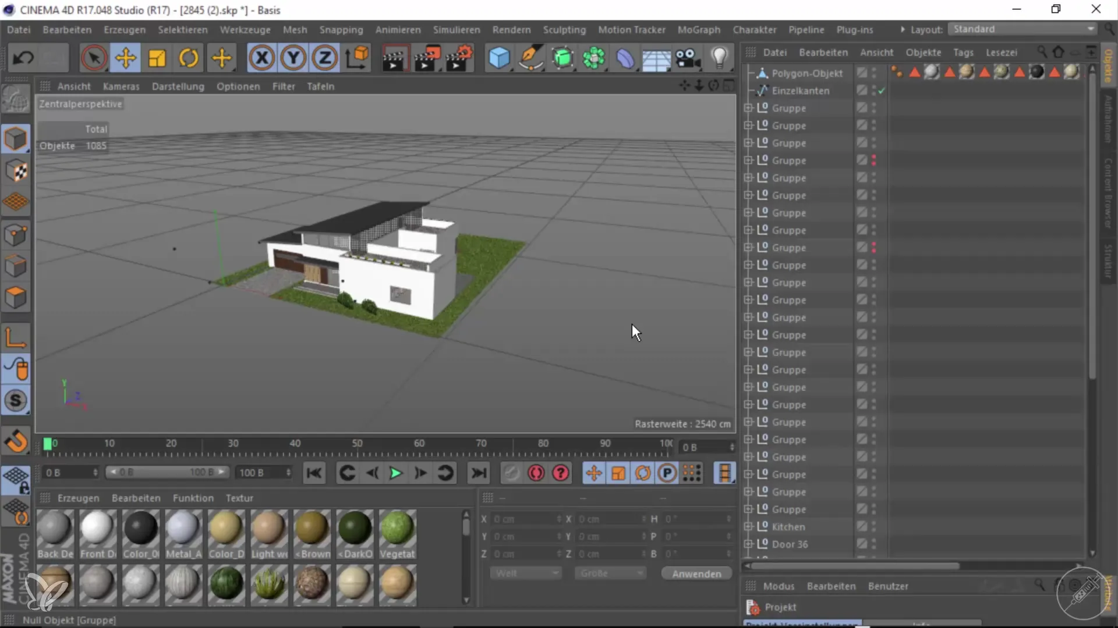The image size is (1118, 628).
Task: Toggle the Einzelkanten green checkmark
Action: (x=882, y=91)
